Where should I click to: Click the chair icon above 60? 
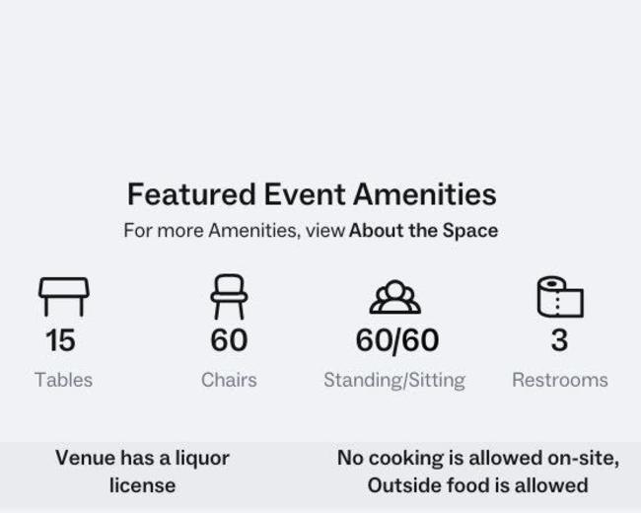click(229, 297)
